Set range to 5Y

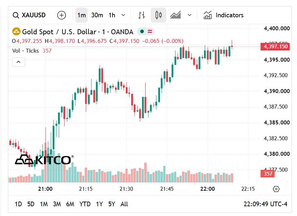112,204
